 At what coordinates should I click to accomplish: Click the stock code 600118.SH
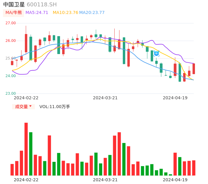[x=42, y=5]
